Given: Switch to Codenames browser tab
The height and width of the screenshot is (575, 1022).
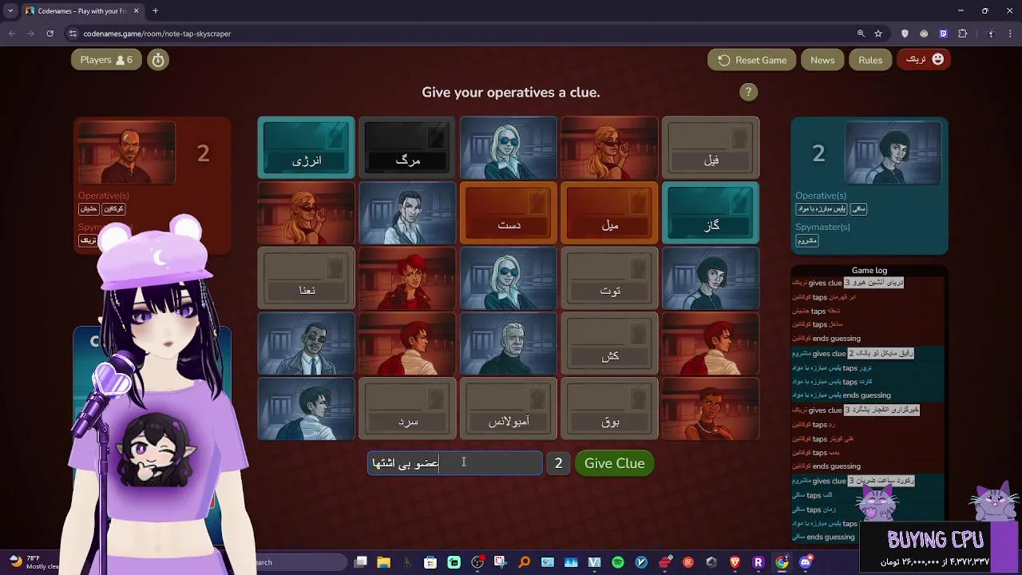Looking at the screenshot, I should pos(82,11).
